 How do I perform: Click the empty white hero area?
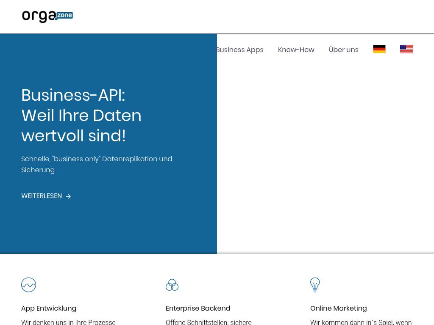325,161
